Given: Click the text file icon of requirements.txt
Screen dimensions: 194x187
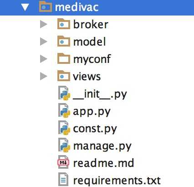Looking at the screenshot, I should coord(63,179).
